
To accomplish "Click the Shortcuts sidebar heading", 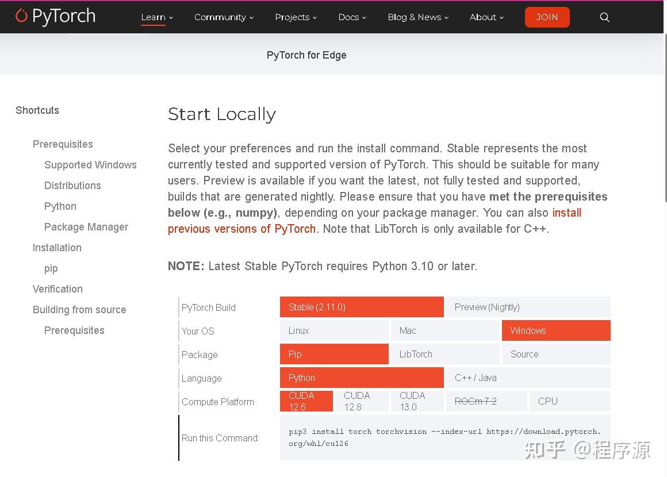I will 37,110.
